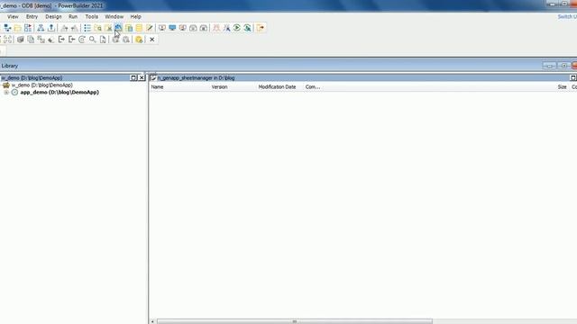Click the To-Do List bullet icon
Viewport: 577px width, 324px height.
coord(87,28)
